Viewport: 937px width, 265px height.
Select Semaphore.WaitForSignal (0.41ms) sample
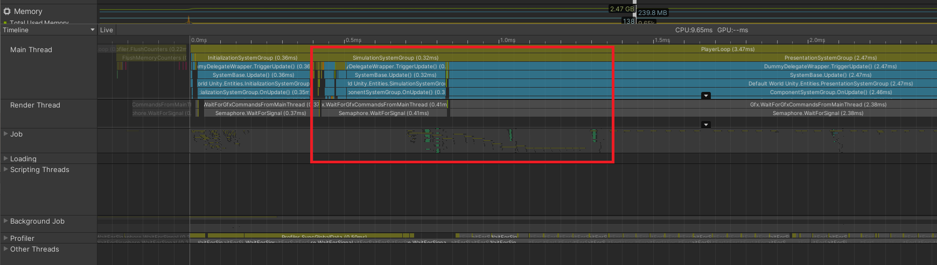coord(383,113)
